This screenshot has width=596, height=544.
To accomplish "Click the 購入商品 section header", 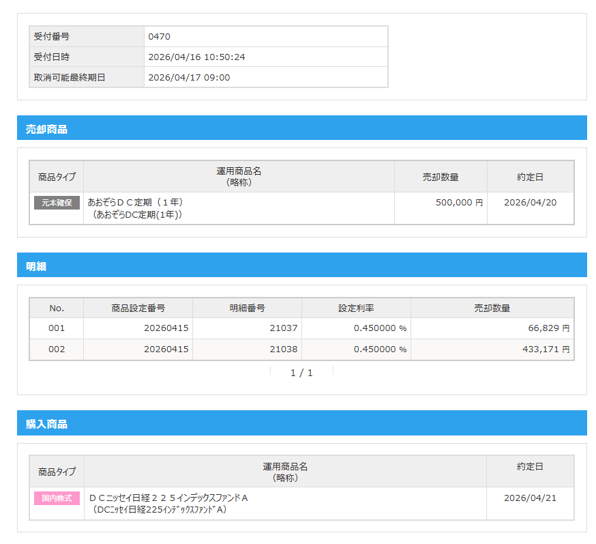I will coord(46,424).
